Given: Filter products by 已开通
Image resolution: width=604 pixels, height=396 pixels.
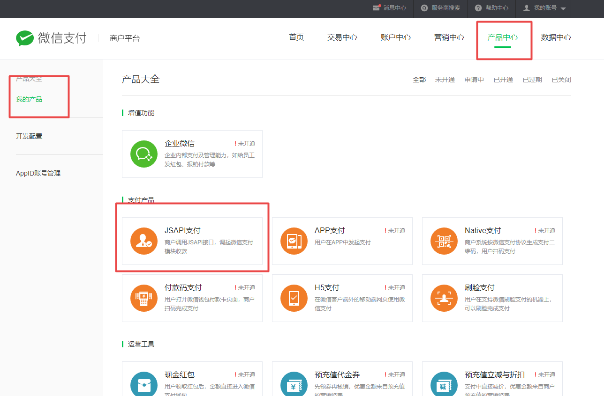Looking at the screenshot, I should 503,80.
